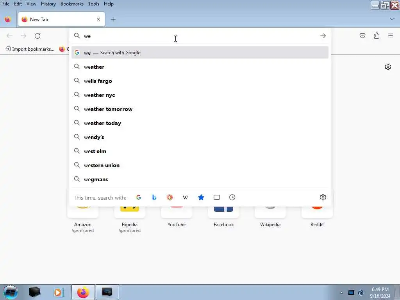Select the 'wegmans' suggestion
This screenshot has height=300, width=400.
(x=200, y=179)
